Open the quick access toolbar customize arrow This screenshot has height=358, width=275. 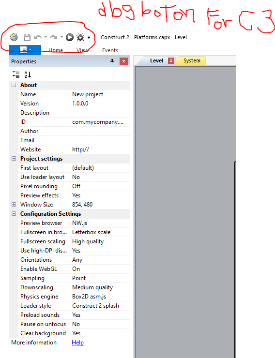click(89, 37)
